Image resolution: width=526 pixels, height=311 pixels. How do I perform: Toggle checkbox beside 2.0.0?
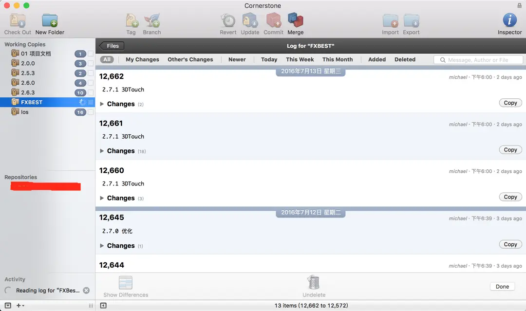pos(91,63)
